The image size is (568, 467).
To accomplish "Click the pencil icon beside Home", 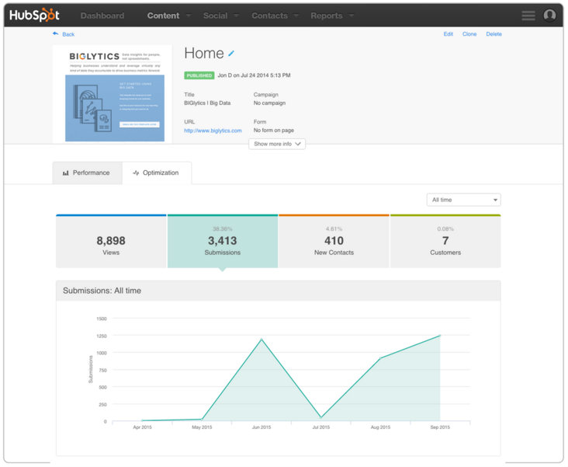I will (231, 54).
